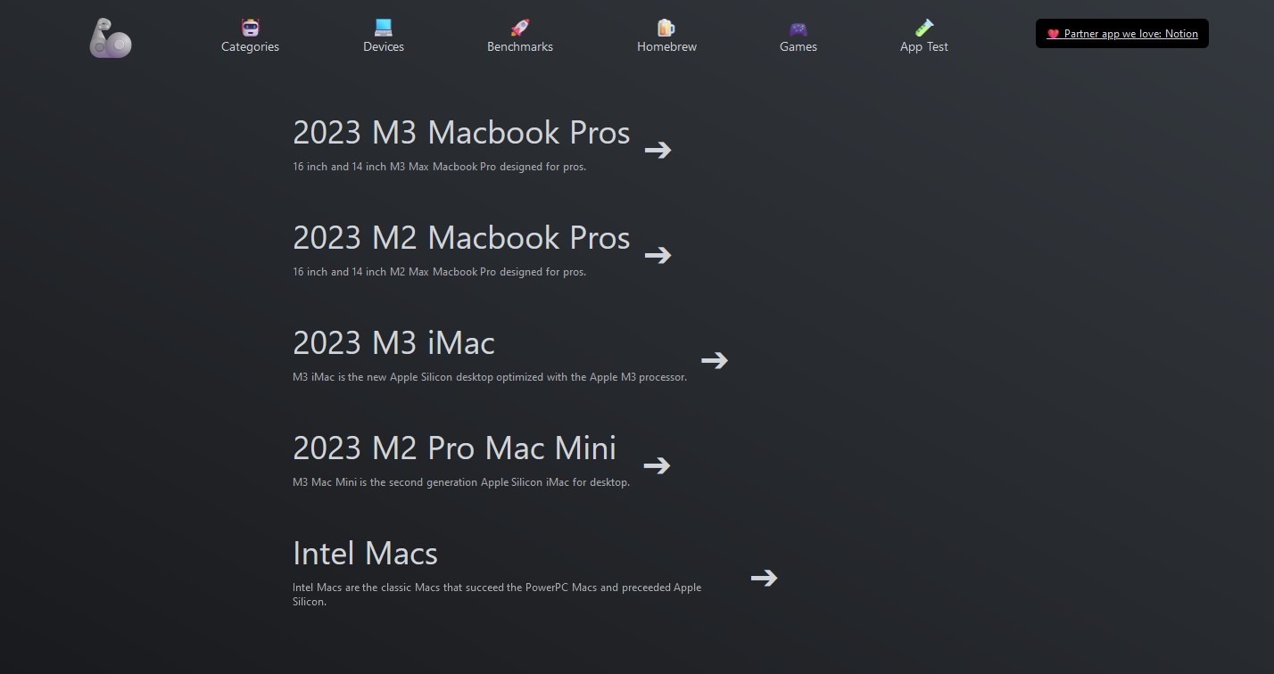
Task: Click the test tube icon above App Test
Action: pos(923,28)
